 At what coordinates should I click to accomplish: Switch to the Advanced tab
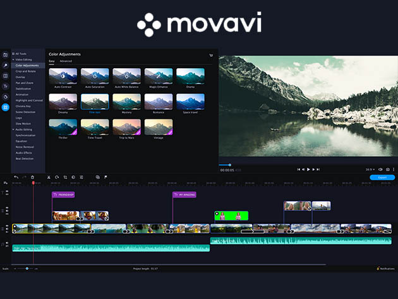click(66, 61)
